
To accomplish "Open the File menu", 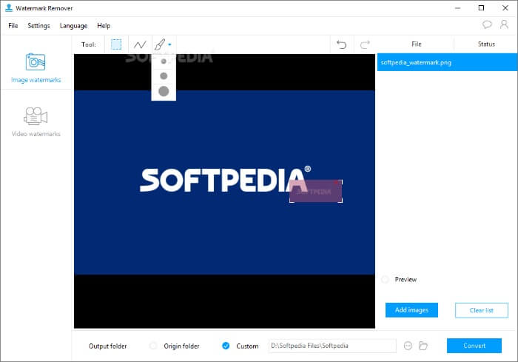I will [13, 26].
